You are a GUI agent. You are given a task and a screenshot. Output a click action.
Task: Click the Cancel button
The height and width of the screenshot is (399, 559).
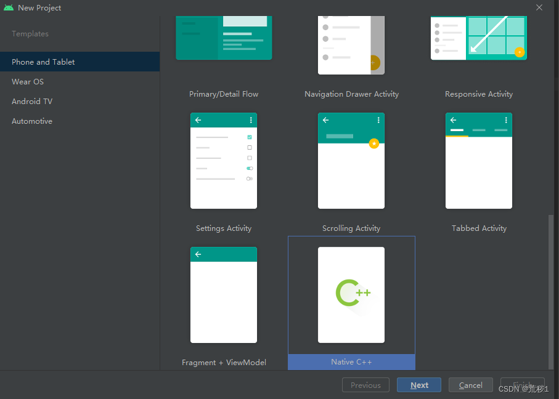(470, 385)
